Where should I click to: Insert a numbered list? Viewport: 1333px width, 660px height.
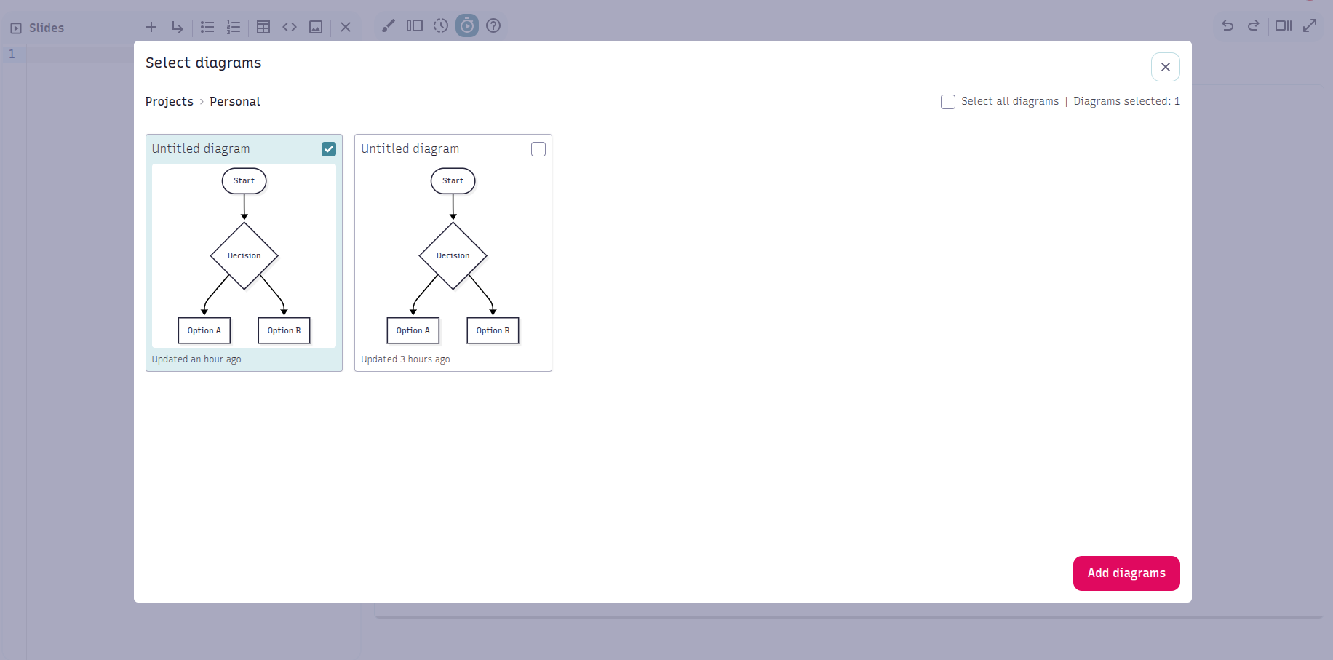(x=234, y=26)
